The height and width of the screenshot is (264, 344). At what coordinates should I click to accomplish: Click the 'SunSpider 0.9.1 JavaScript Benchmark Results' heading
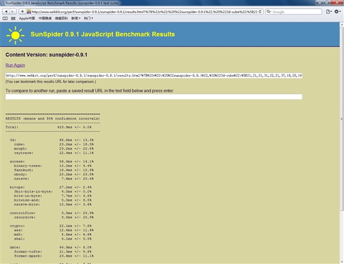click(x=103, y=34)
